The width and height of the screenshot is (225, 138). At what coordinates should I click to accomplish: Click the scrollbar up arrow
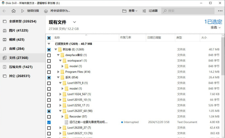[223, 36]
